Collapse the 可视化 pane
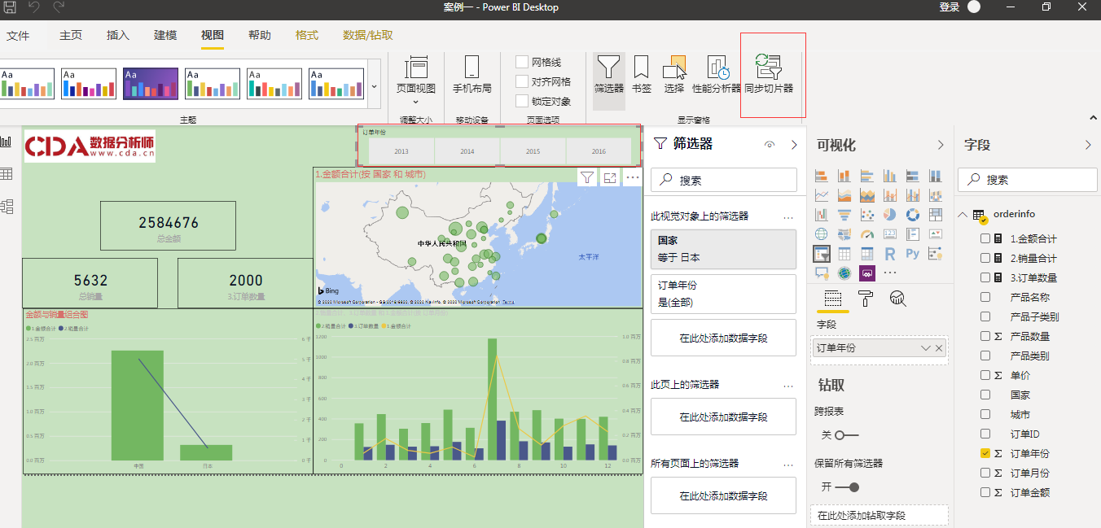Viewport: 1101px width, 528px height. click(941, 145)
